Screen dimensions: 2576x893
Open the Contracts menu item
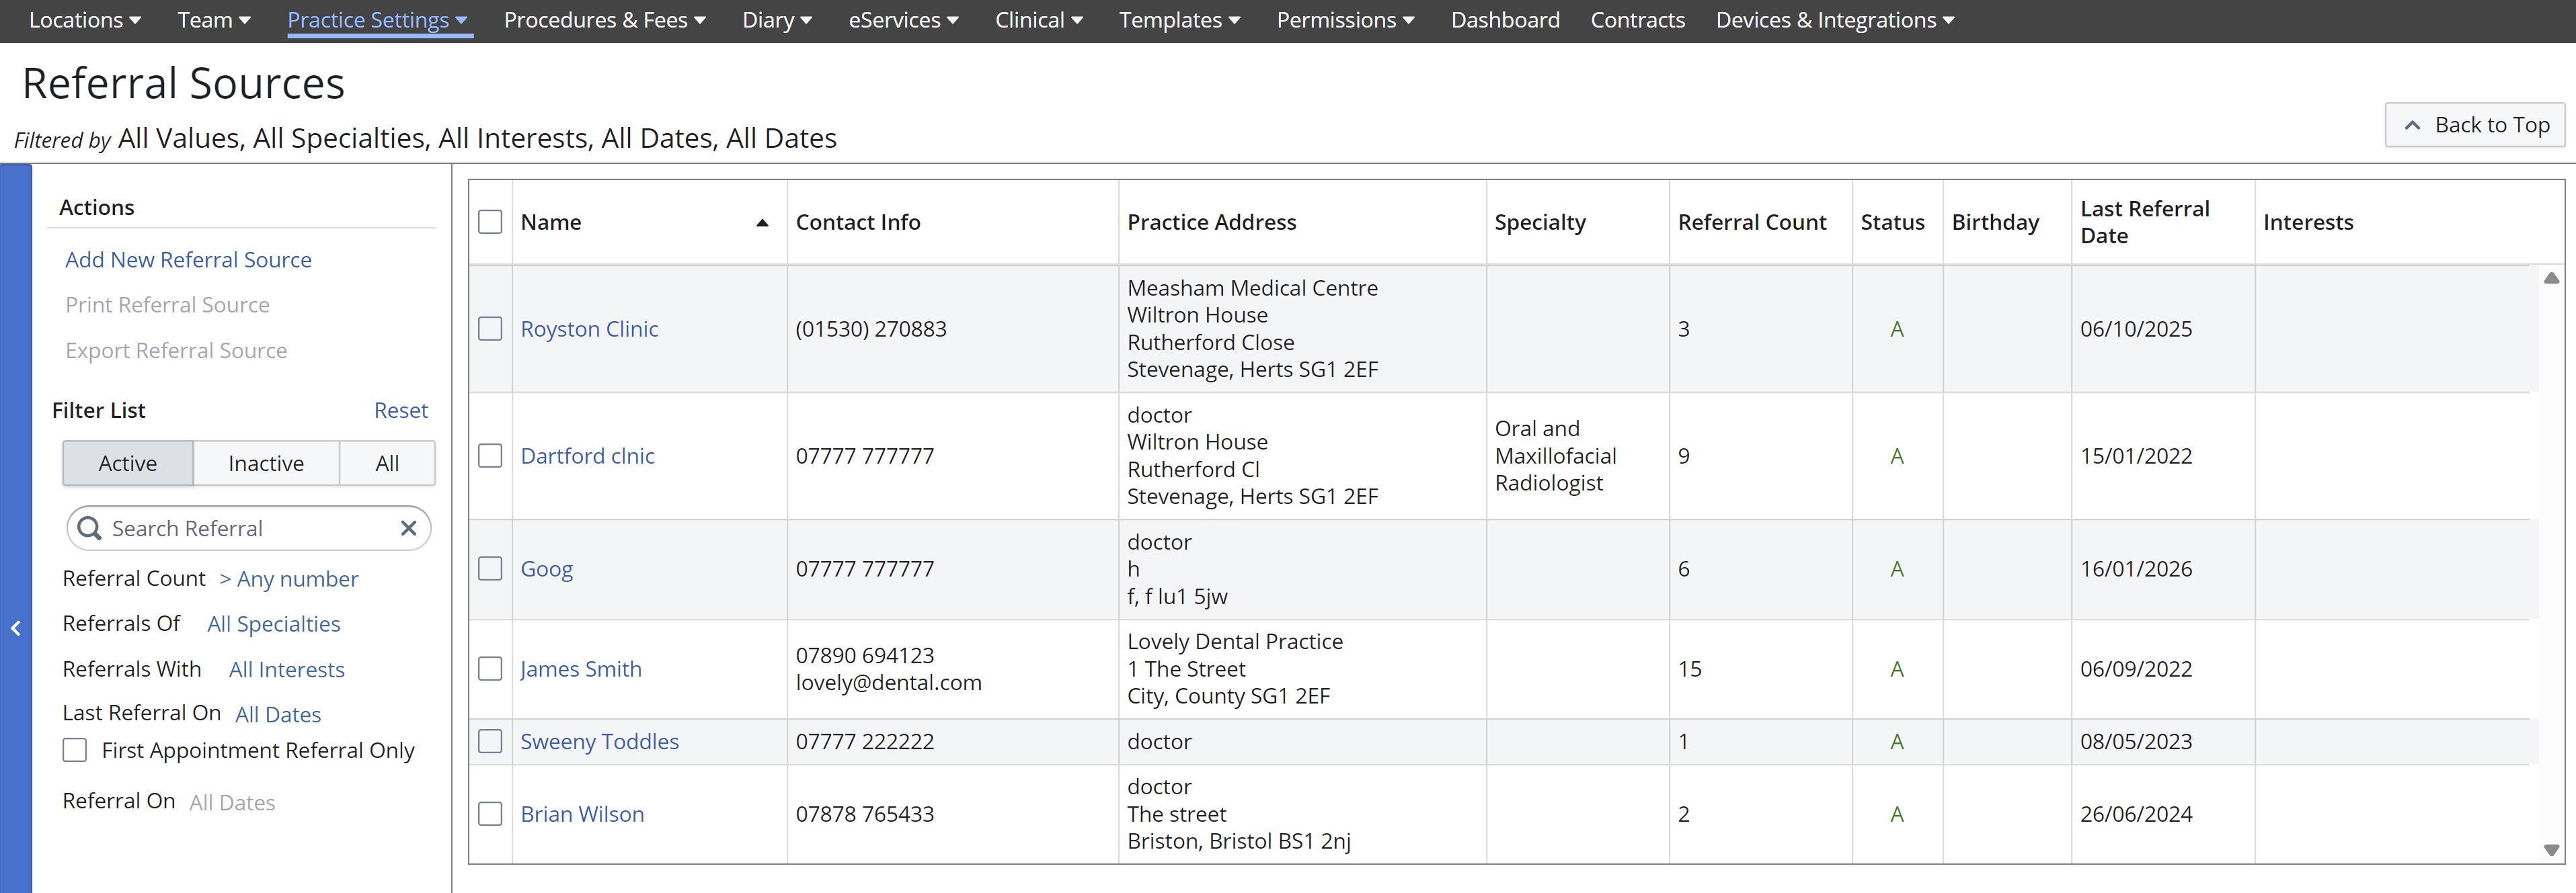click(x=1637, y=20)
